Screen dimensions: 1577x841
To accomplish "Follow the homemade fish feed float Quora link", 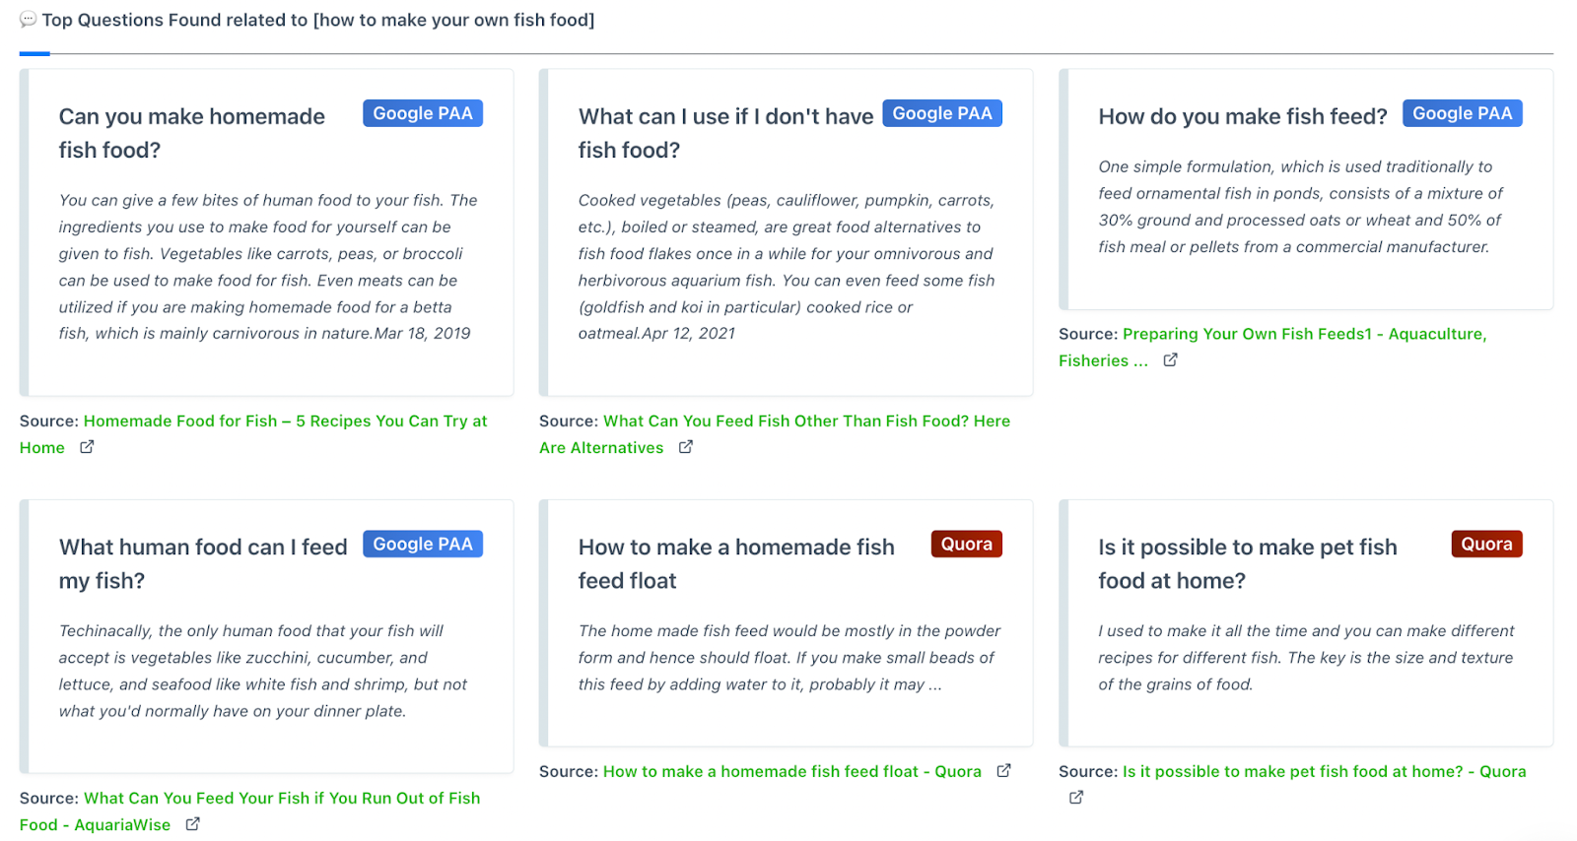I will (791, 772).
